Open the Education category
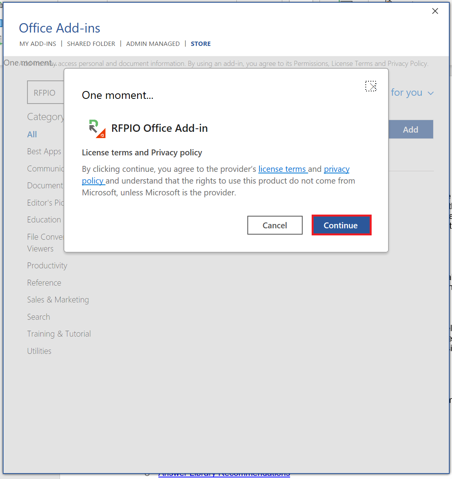This screenshot has height=479, width=452. (44, 220)
